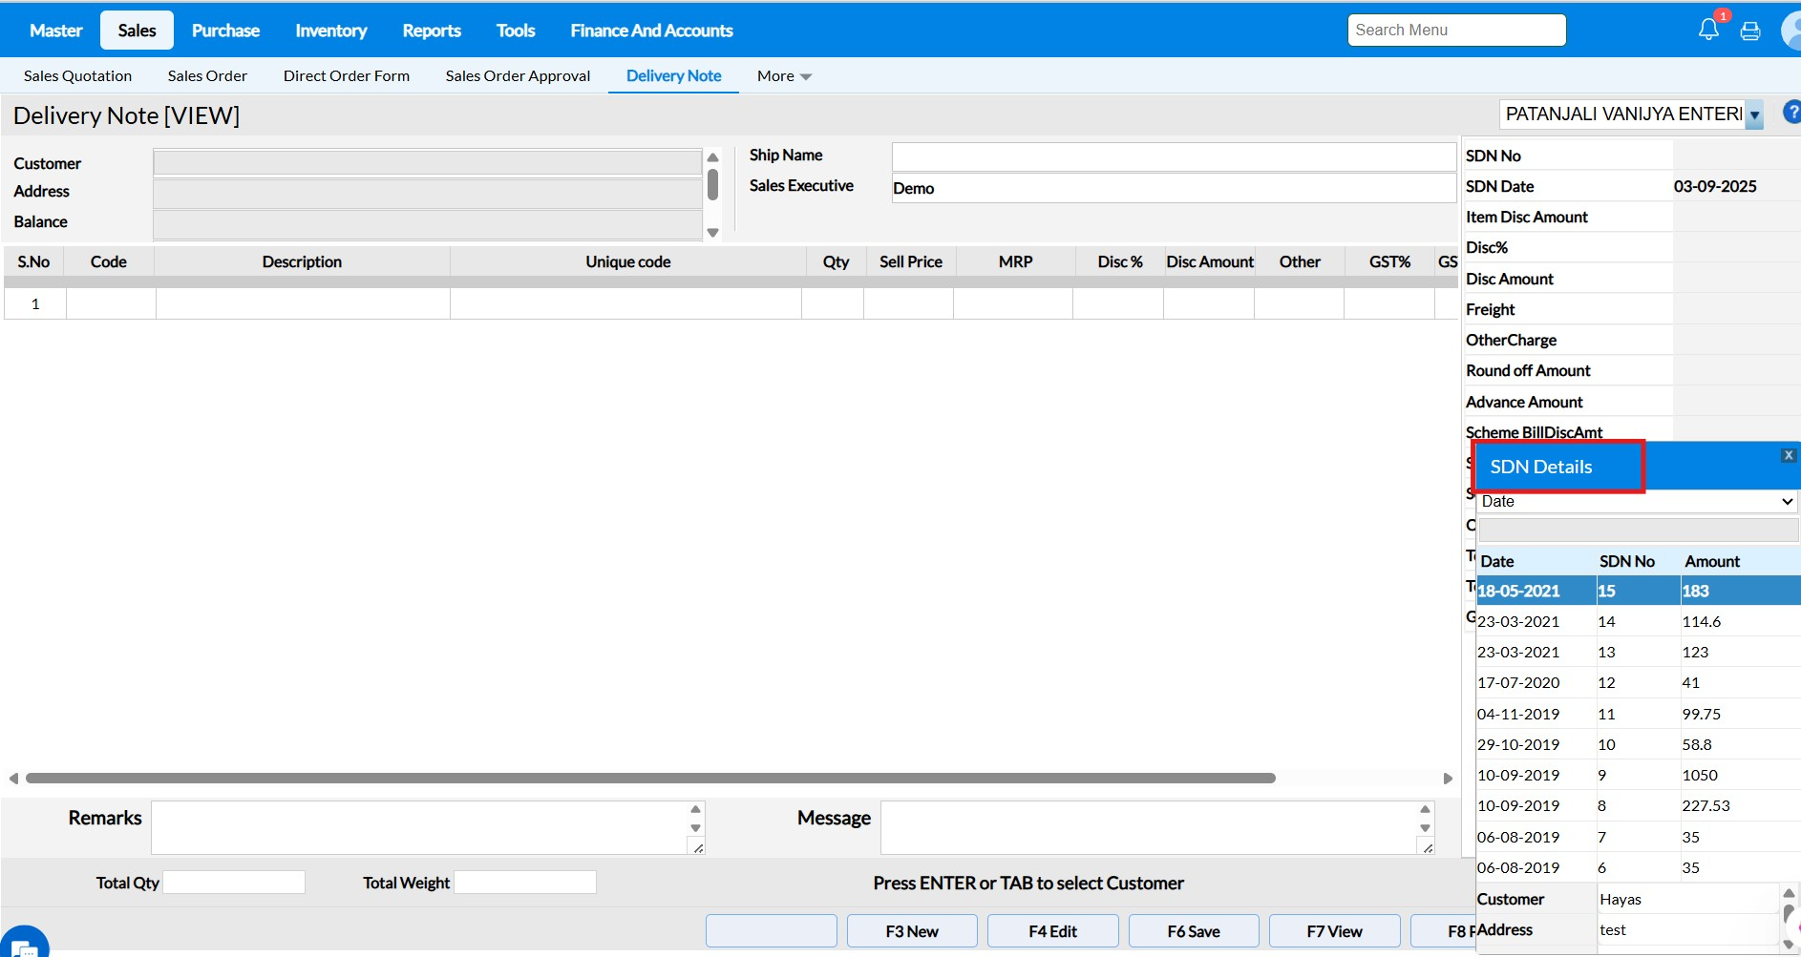Click the F6 Save button
This screenshot has height=957, width=1801.
click(x=1193, y=931)
